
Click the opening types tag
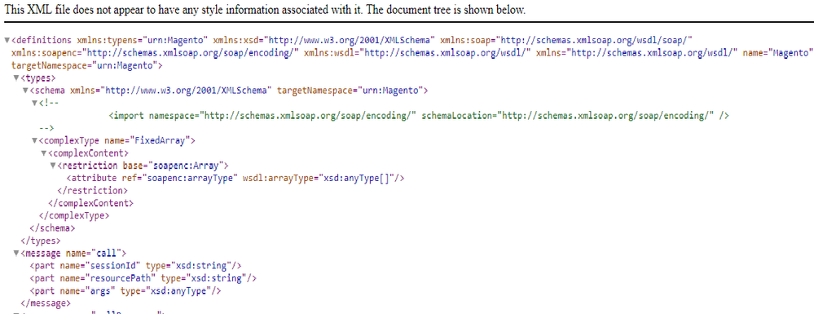38,78
